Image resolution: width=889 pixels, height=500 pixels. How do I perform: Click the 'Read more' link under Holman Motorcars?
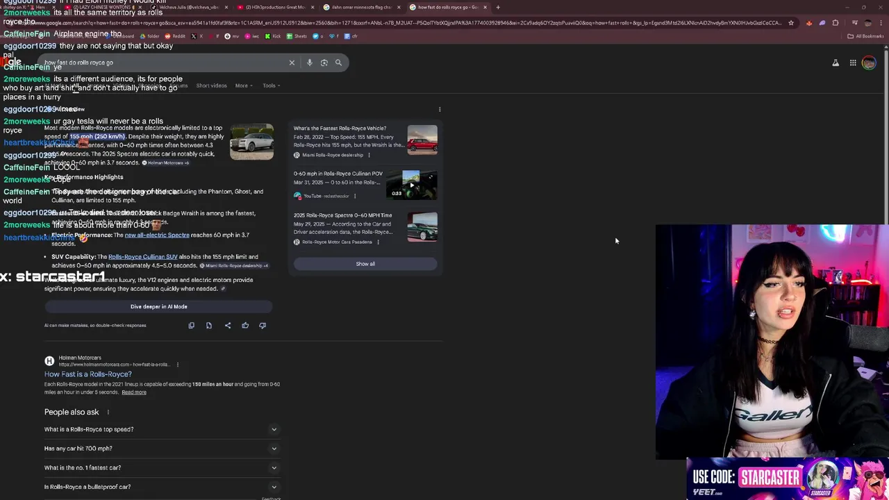click(x=134, y=392)
